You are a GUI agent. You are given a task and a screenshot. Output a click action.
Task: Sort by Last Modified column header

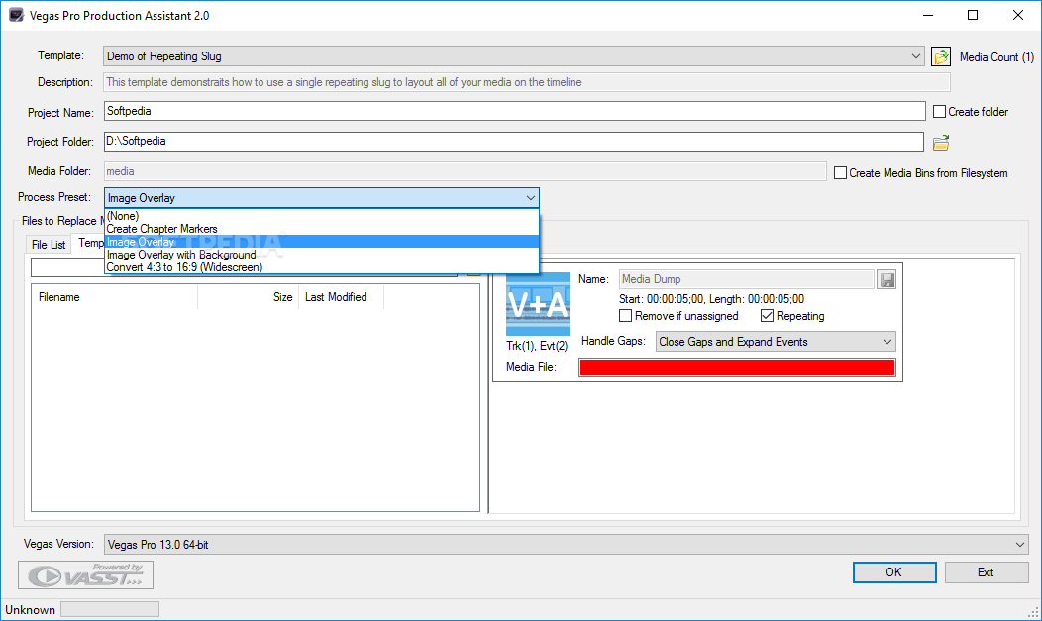click(x=342, y=297)
